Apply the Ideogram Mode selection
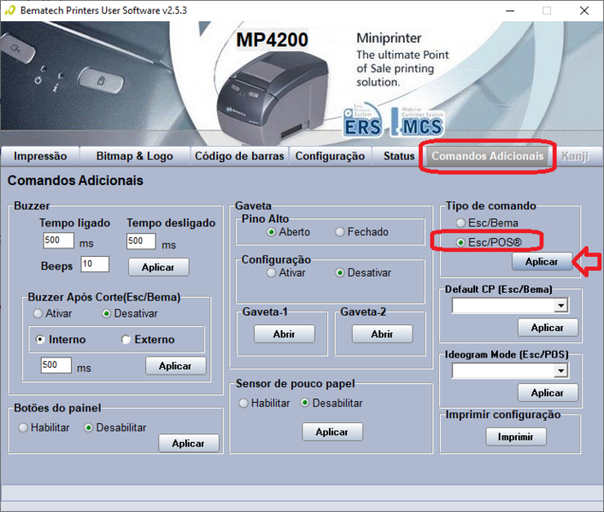The image size is (604, 512). 548,393
